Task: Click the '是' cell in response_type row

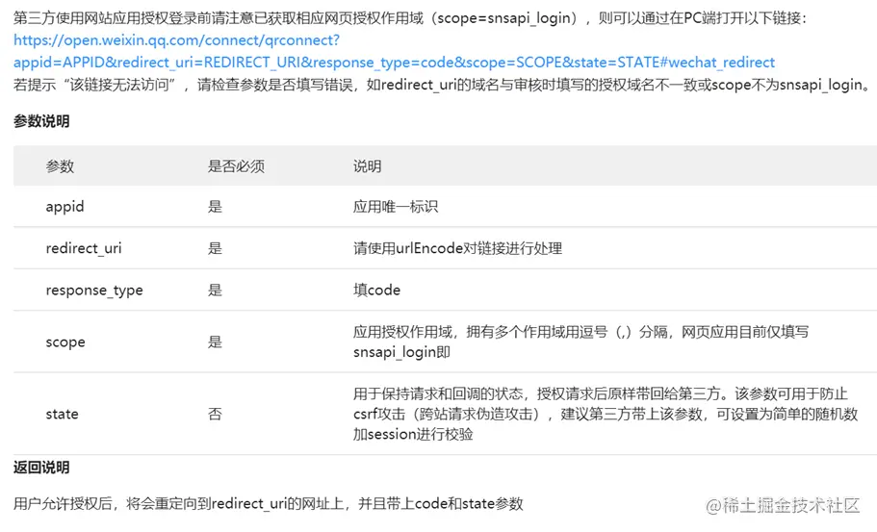Action: [215, 290]
